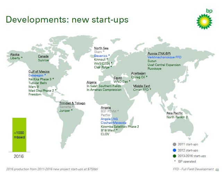Click the blue 'Clochas-Mavacola' label
Image resolution: width=222 pixels, height=173 pixels.
(113, 123)
